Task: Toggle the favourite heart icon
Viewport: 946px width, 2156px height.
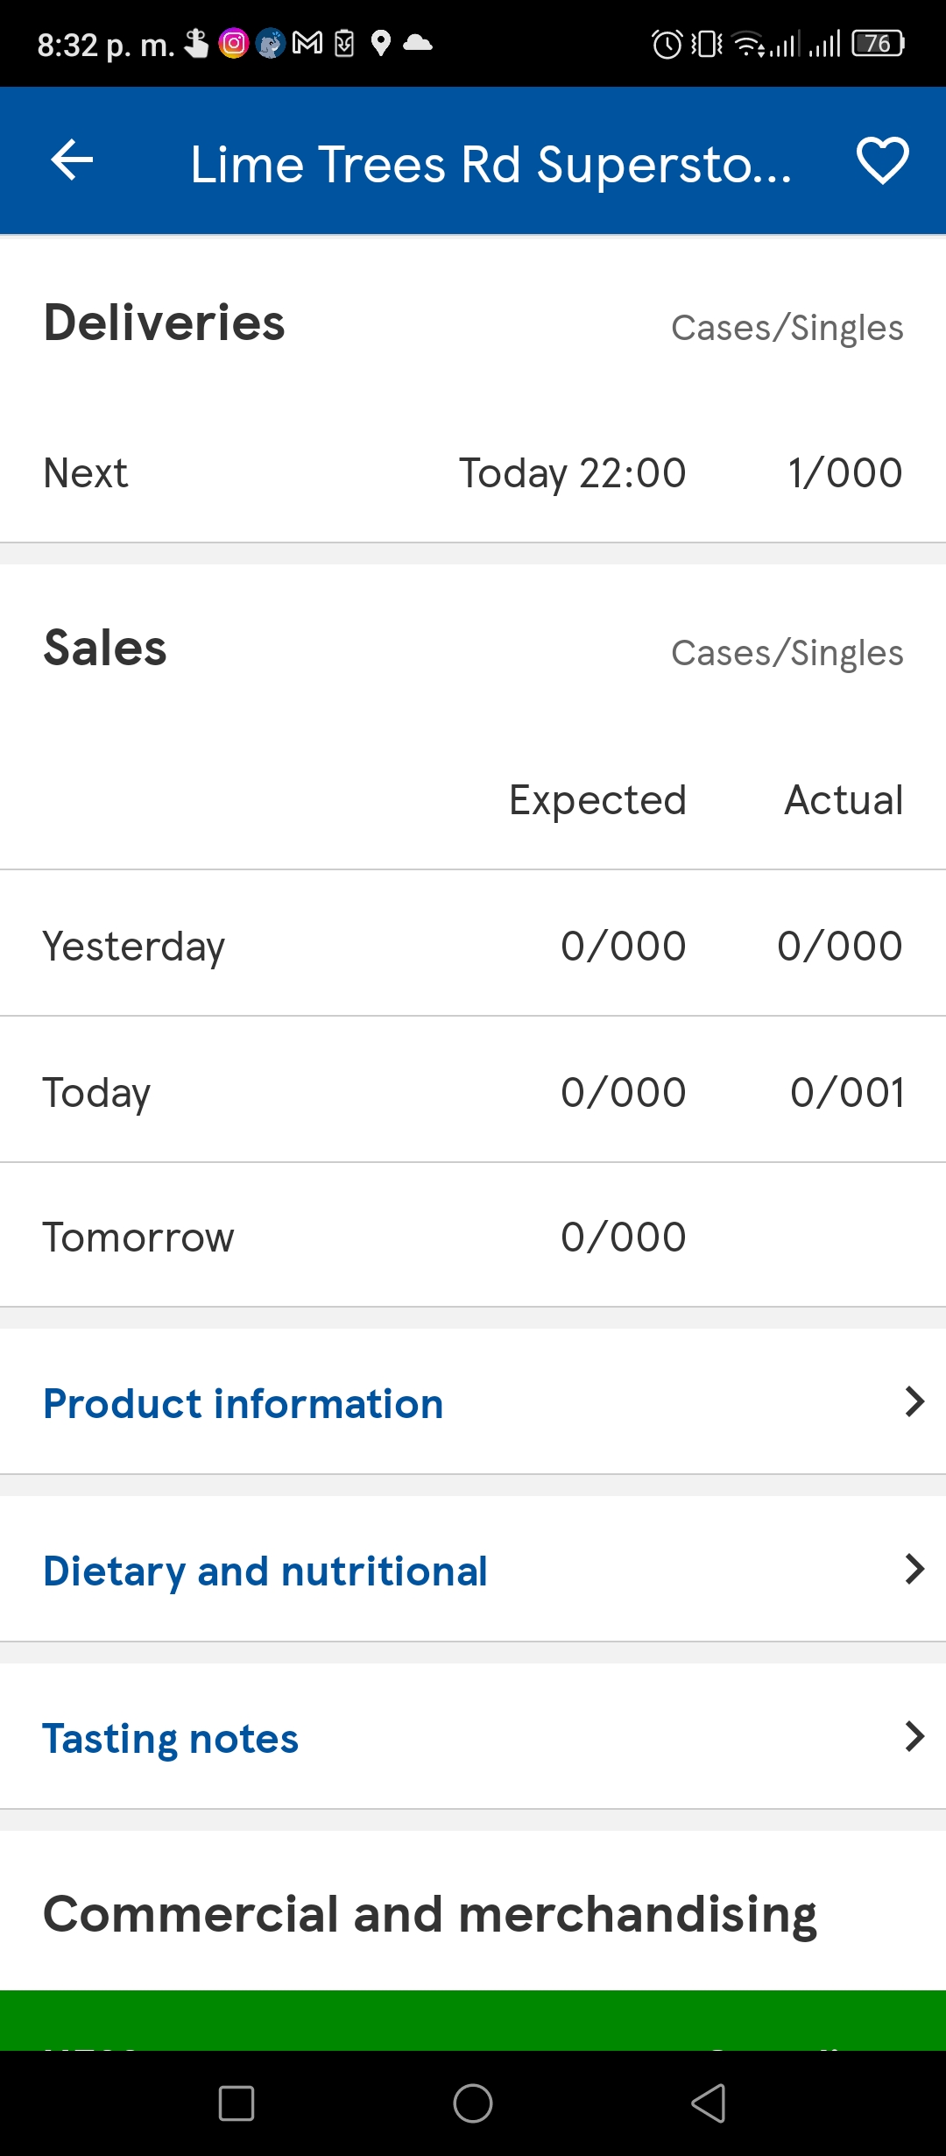Action: click(x=882, y=160)
